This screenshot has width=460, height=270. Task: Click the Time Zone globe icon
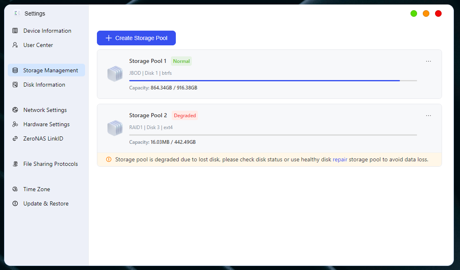coord(15,189)
